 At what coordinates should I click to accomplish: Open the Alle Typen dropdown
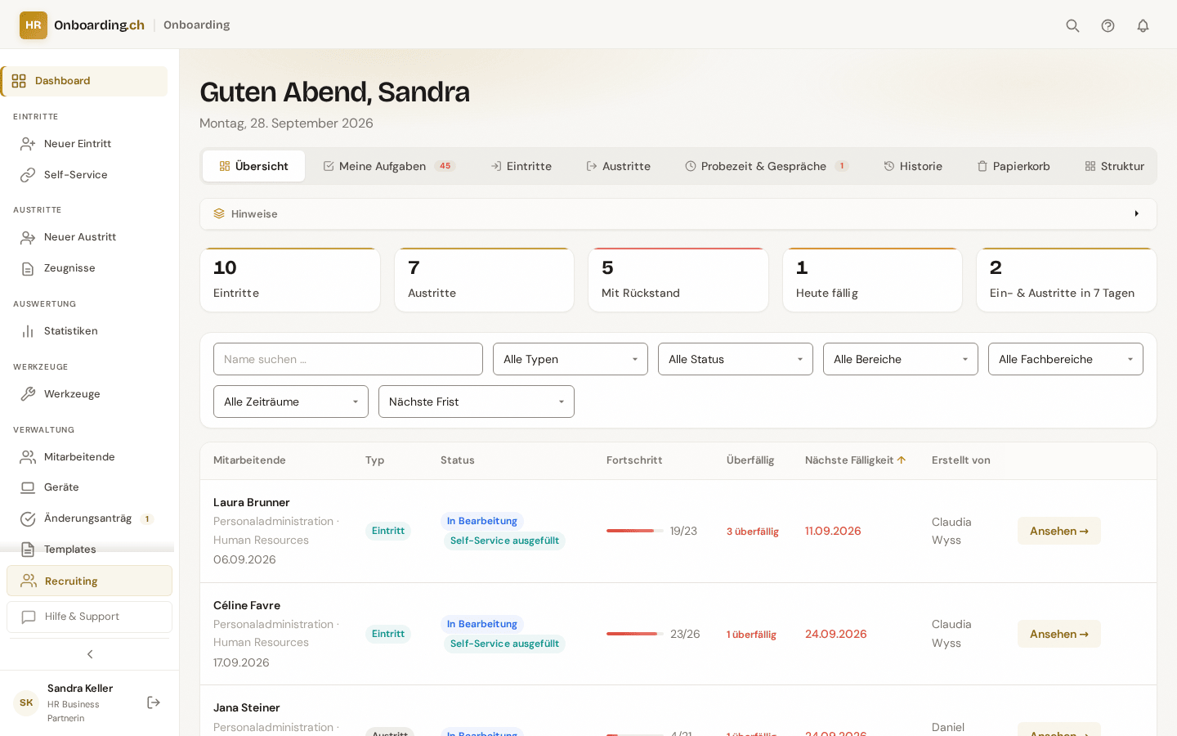(x=571, y=359)
